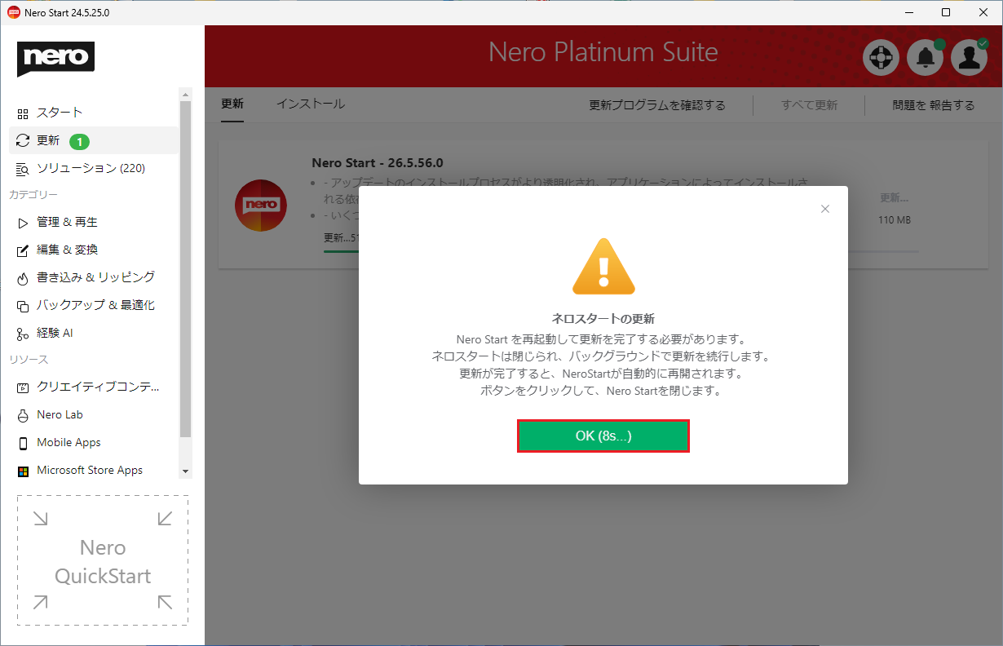Click the "リソース" sidebar heading

[29, 360]
